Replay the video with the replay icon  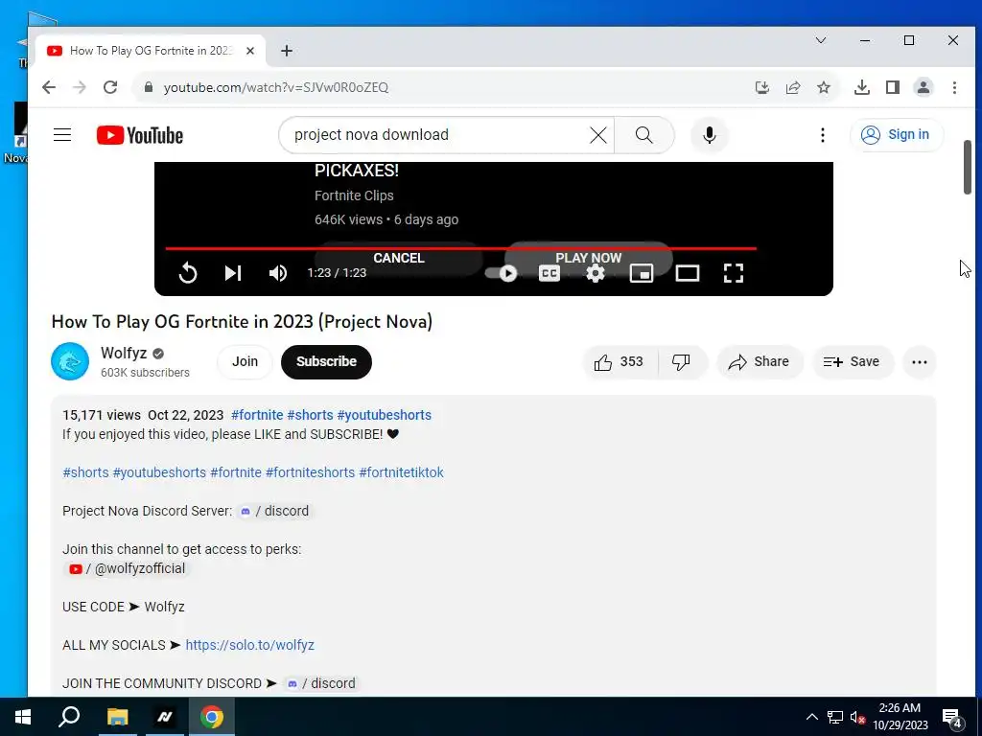click(x=187, y=273)
